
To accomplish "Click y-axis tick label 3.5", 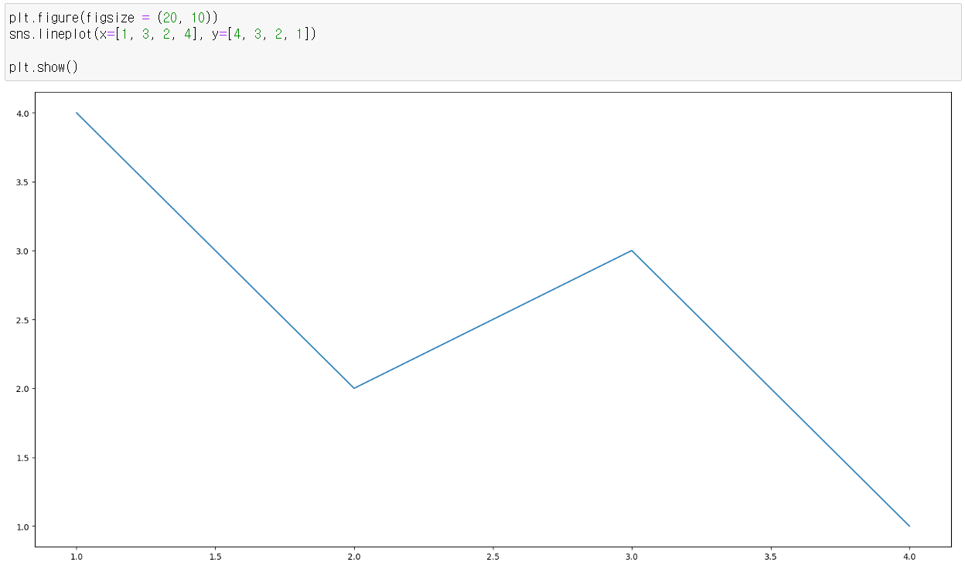I will (x=22, y=182).
